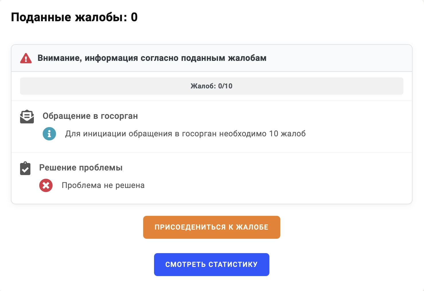Click the word СТАТИСТИКУ on blue button

[233, 265]
